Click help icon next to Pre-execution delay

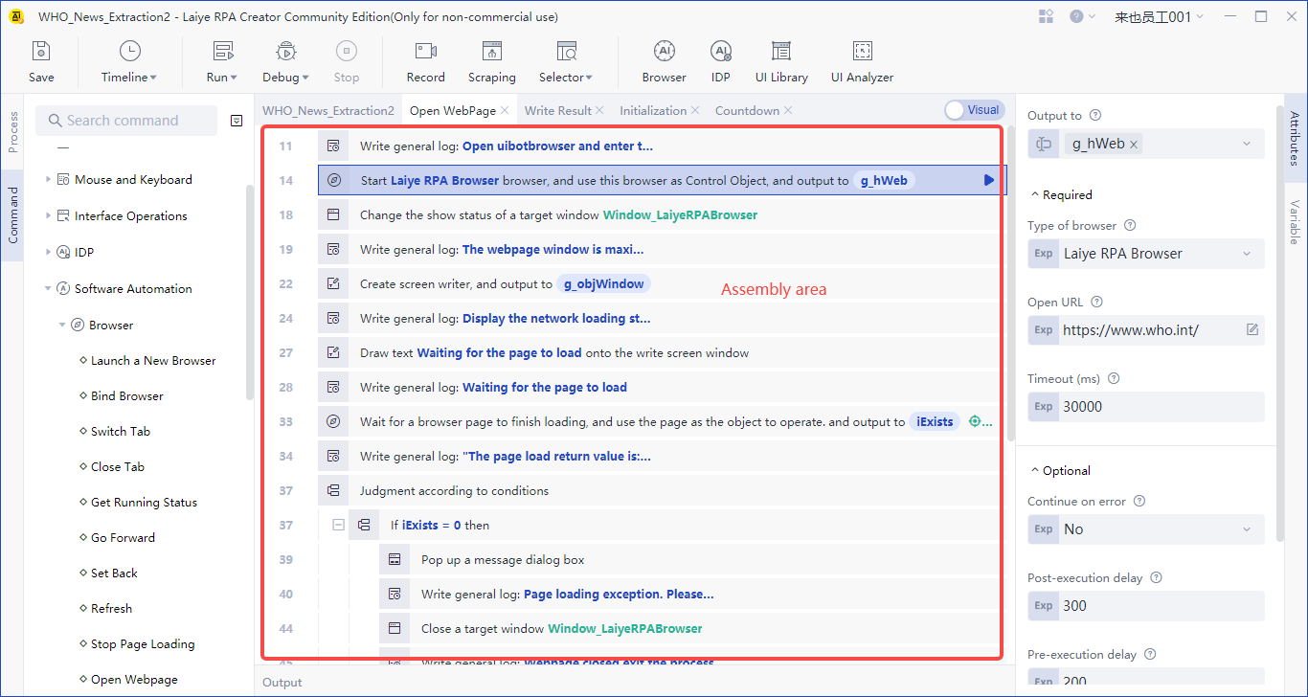pyautogui.click(x=1150, y=655)
